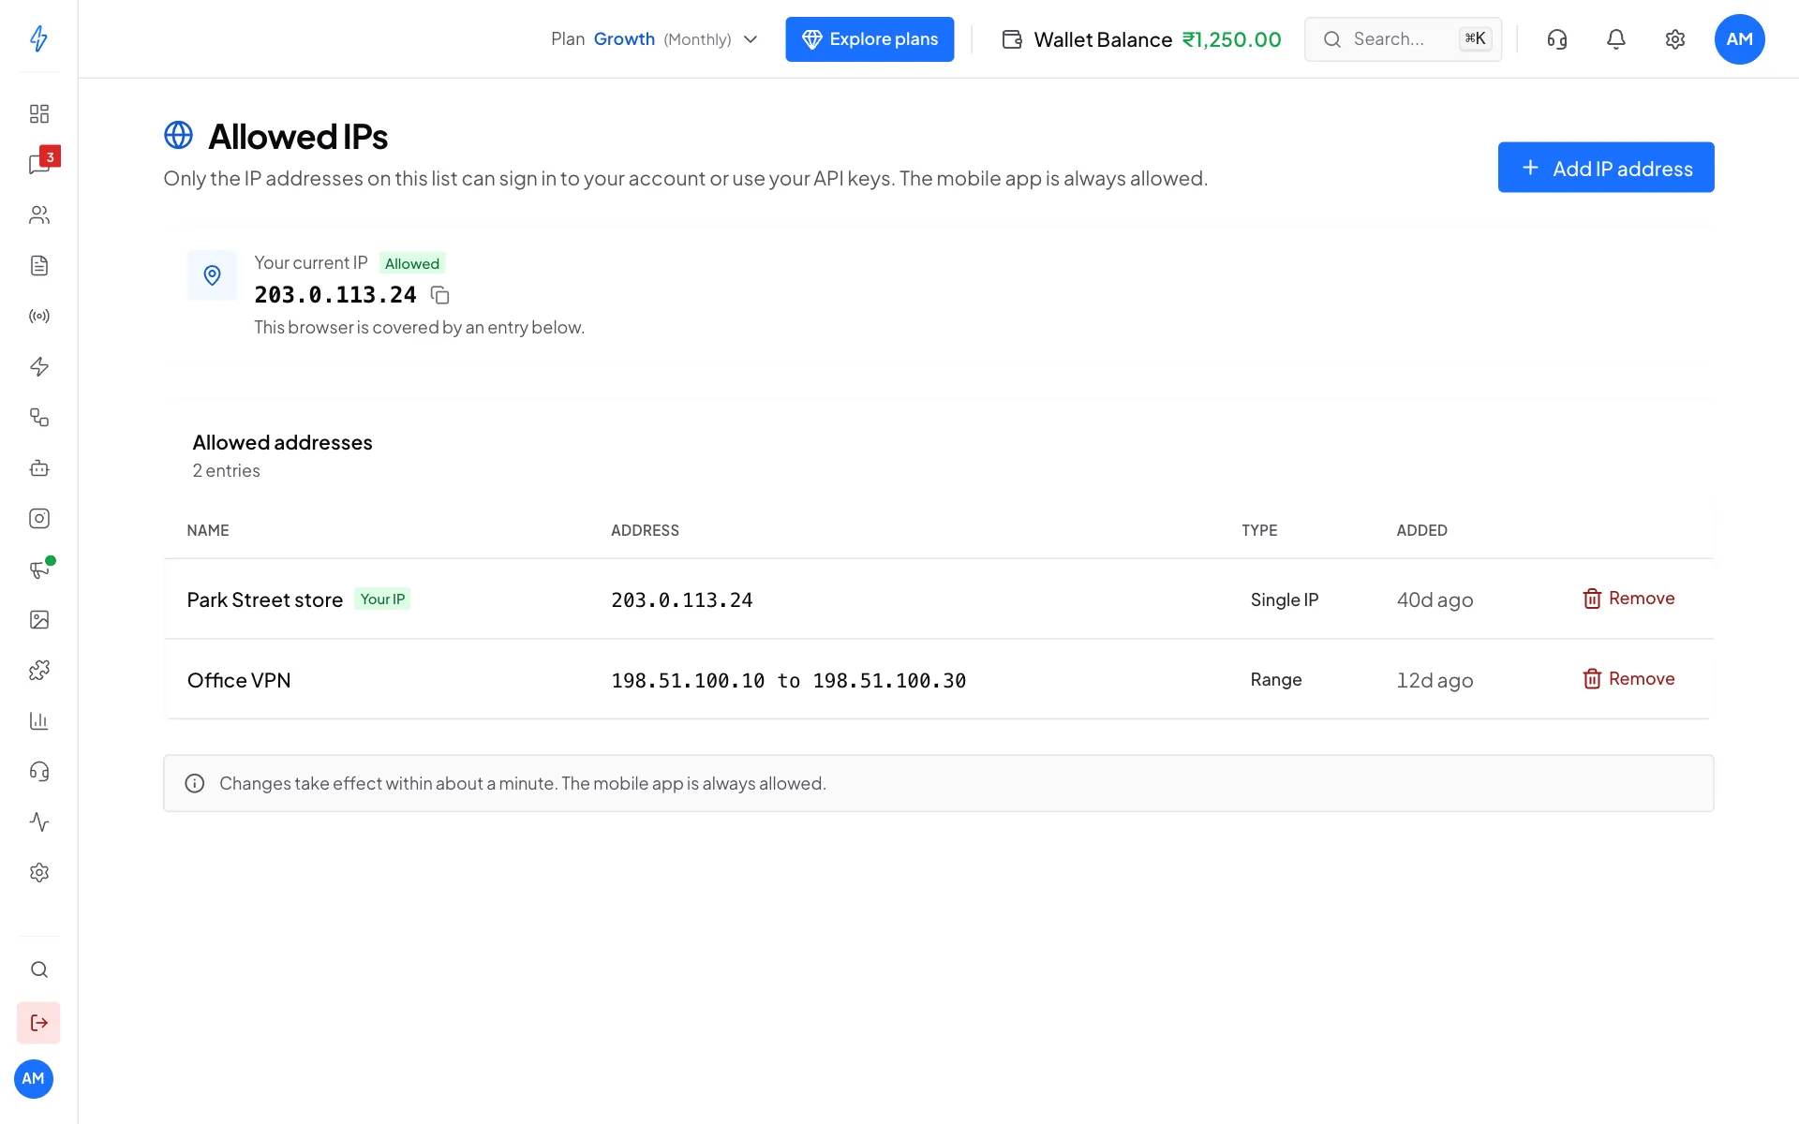
Task: Click the Wallet Balance ₹1,250.00
Action: [1141, 39]
